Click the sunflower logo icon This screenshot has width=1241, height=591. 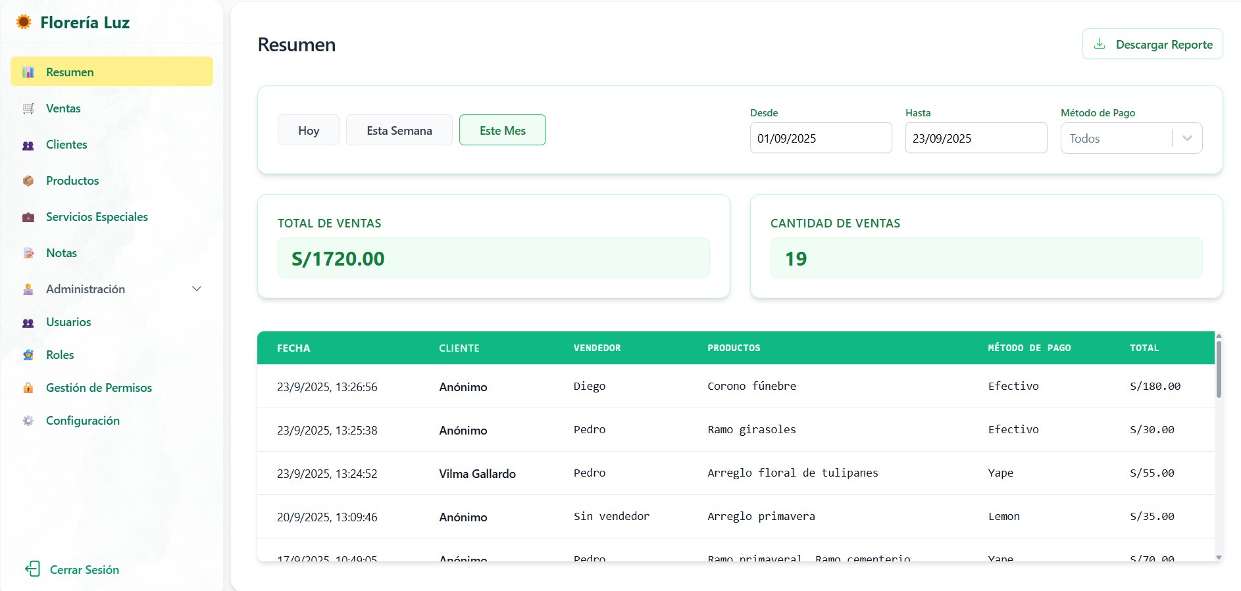(x=24, y=22)
